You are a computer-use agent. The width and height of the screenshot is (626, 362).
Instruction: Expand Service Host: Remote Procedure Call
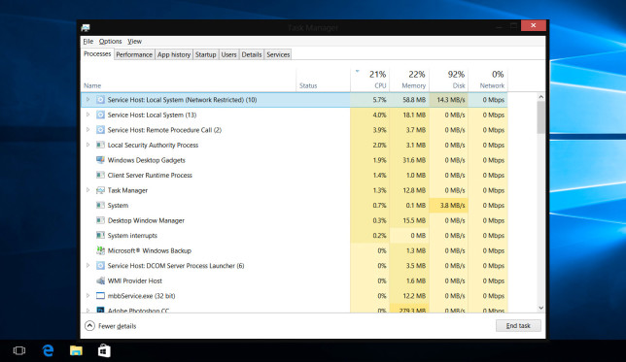(87, 130)
